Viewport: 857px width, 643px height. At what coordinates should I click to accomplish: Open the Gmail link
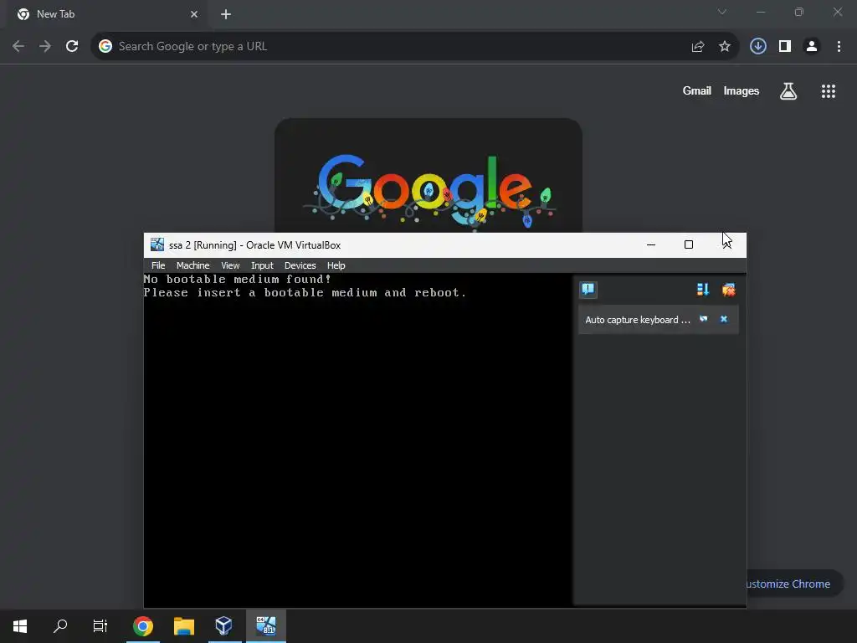(697, 90)
